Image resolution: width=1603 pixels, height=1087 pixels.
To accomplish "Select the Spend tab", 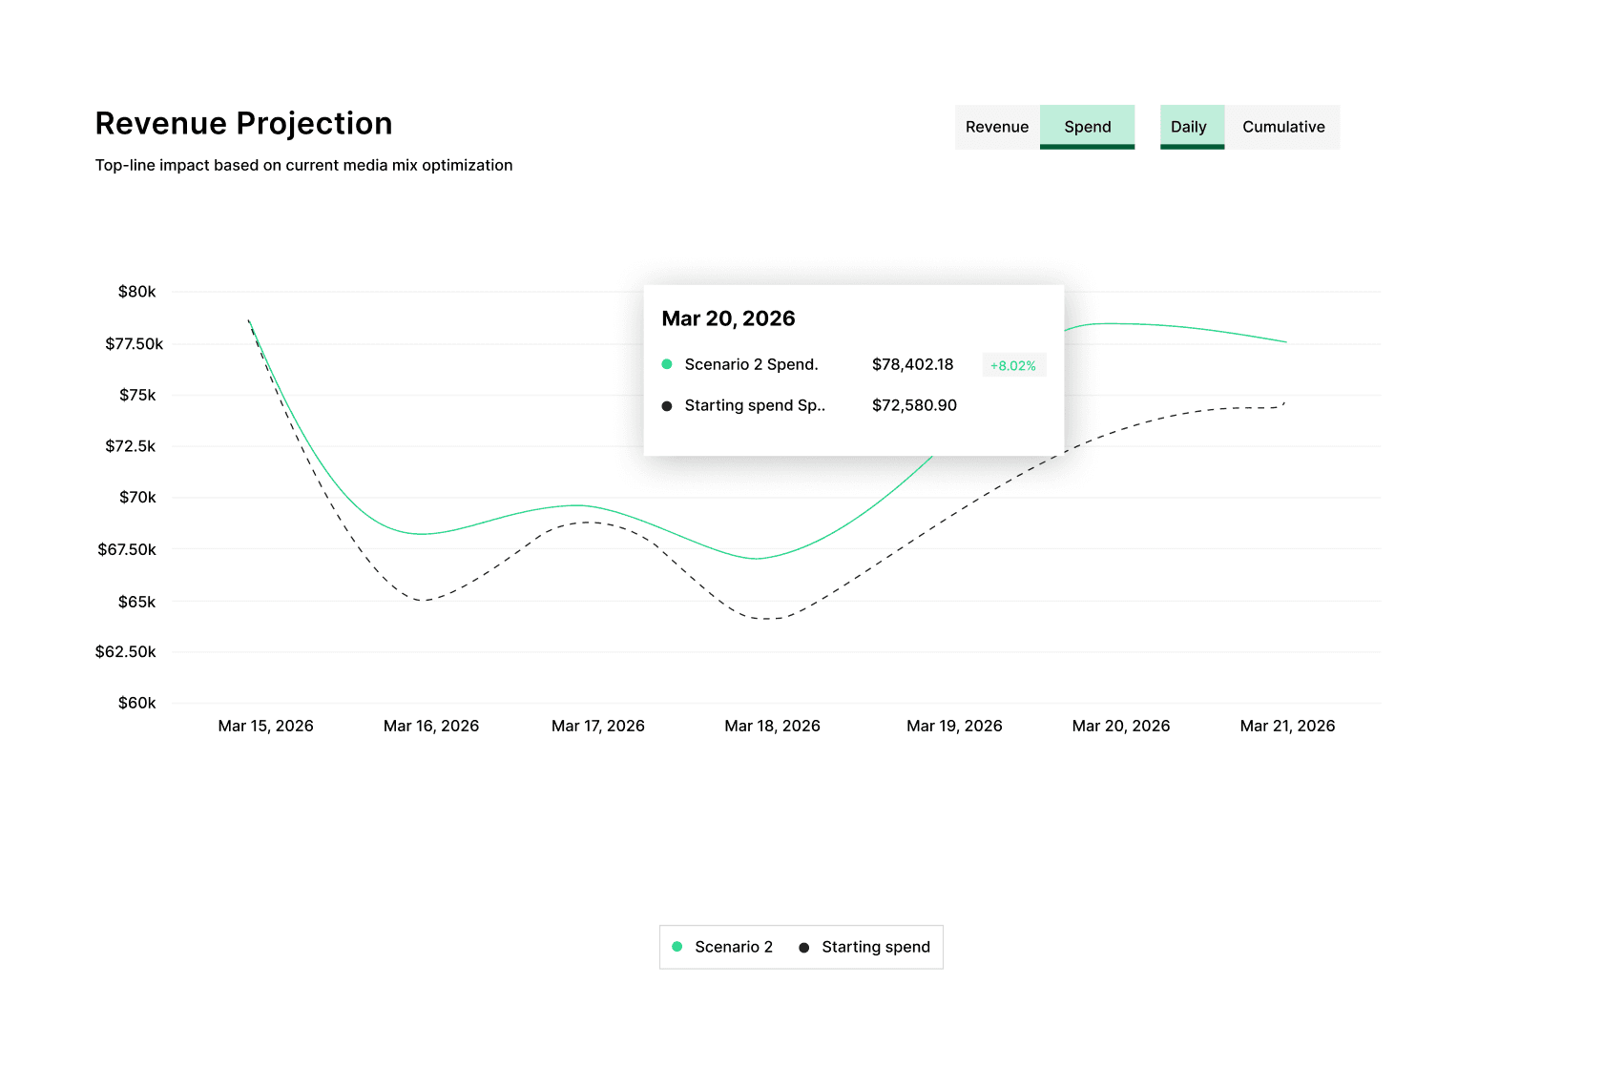I will (1087, 127).
